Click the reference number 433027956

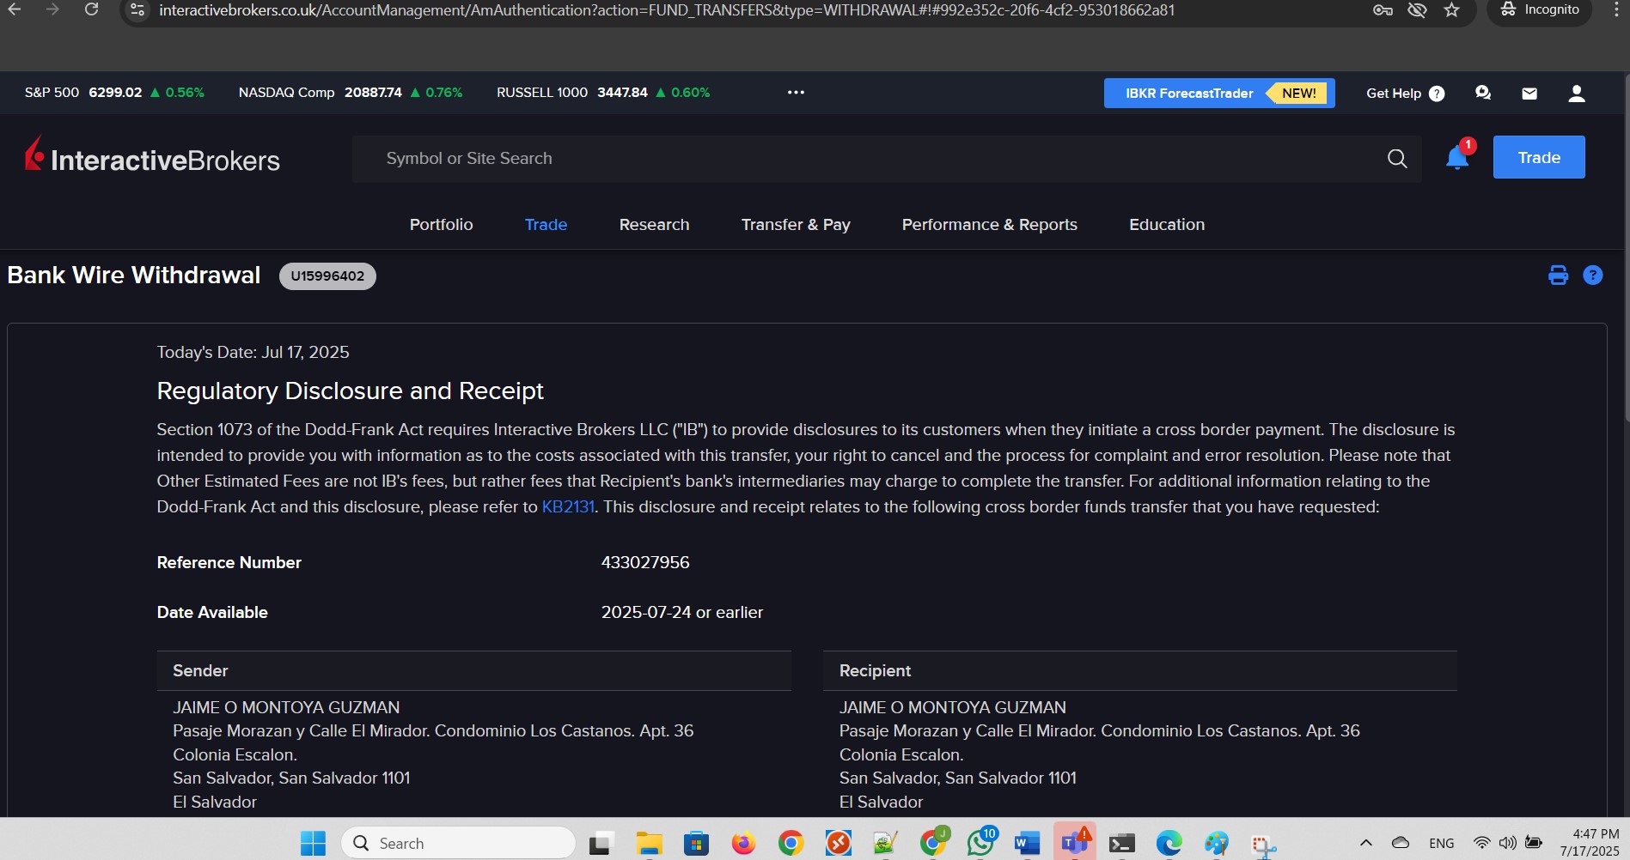tap(645, 563)
